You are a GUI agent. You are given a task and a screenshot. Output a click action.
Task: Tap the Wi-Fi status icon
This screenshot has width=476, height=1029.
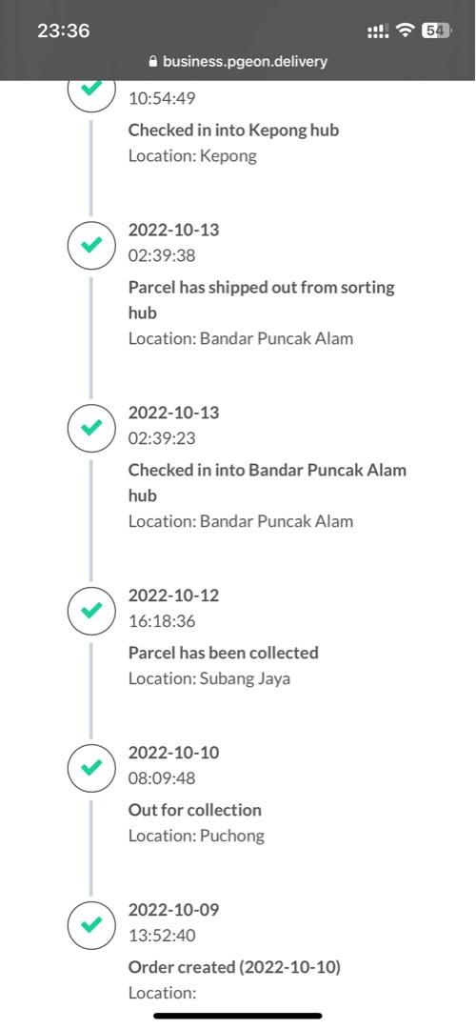tap(407, 30)
